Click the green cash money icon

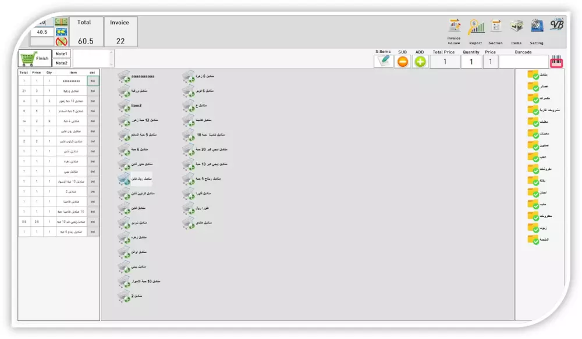[61, 22]
